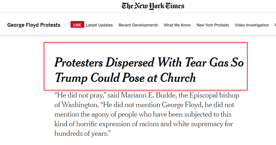Screen dimensions: 276x145
Task: Click the phrase "white supremacy" in the summary
Action: point(198,124)
